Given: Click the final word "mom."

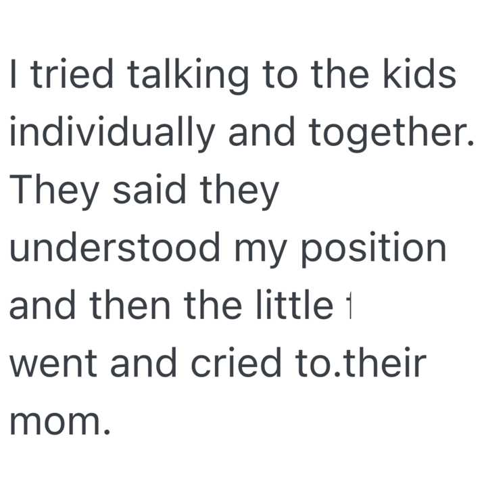Looking at the screenshot, I should point(58,423).
